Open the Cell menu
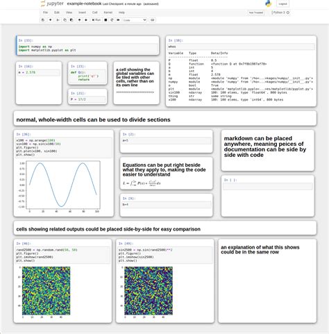The width and height of the screenshot is (329, 334). coord(95,12)
